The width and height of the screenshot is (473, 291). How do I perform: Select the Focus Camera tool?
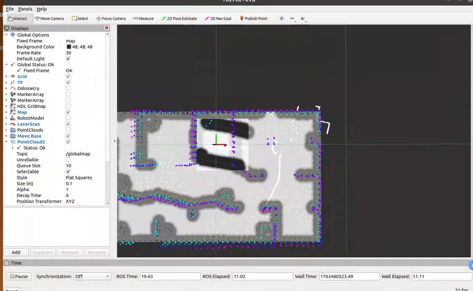111,19
